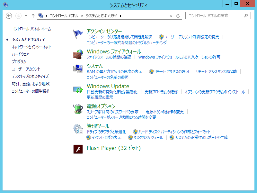Open ハードウェア category in sidebar

click(x=20, y=54)
